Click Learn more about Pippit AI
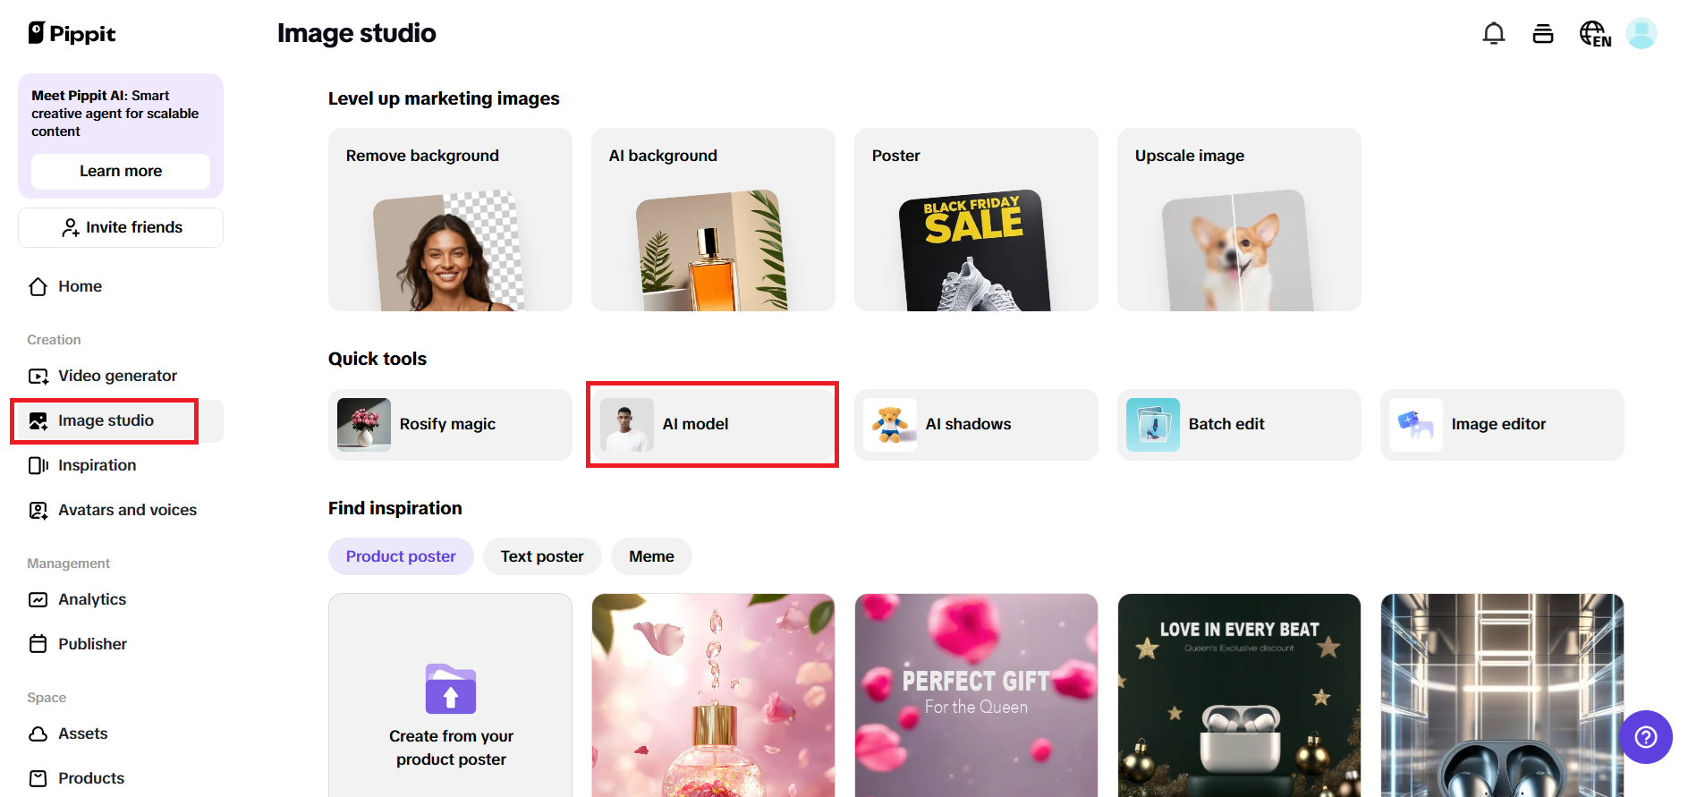Viewport: 1688px width, 797px height. point(120,171)
